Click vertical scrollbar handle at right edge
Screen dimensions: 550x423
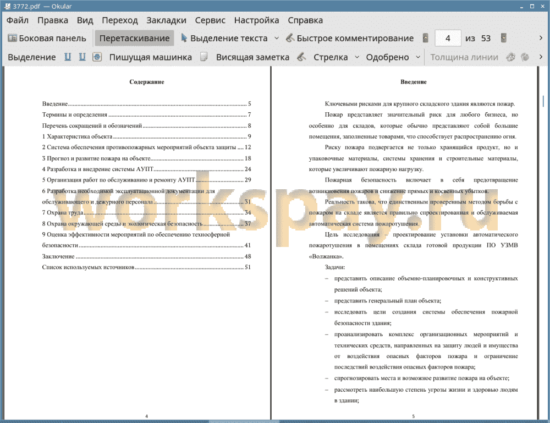coord(543,101)
